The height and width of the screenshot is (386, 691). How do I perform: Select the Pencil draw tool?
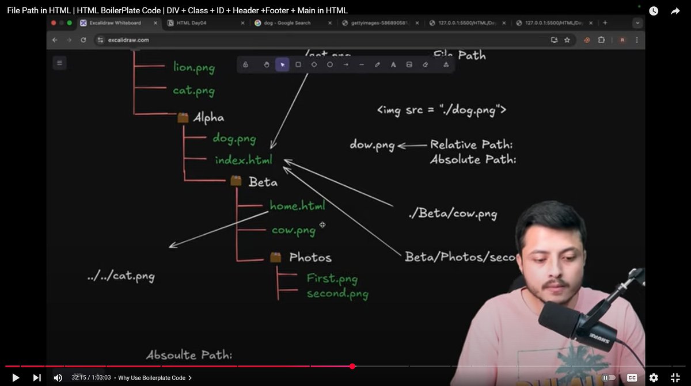click(378, 65)
